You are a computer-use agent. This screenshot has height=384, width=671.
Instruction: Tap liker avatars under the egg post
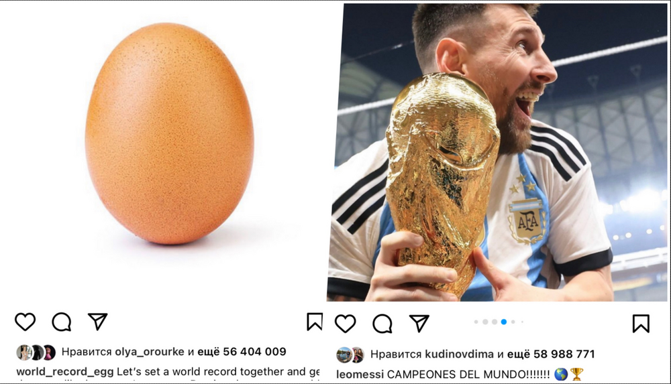pyautogui.click(x=36, y=353)
